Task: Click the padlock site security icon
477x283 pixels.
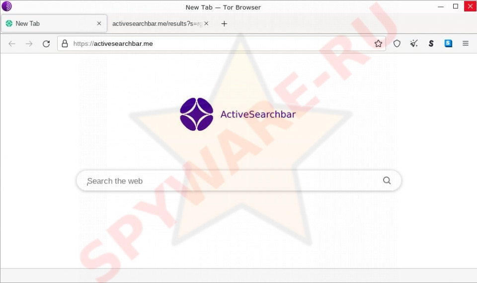Action: [x=65, y=44]
